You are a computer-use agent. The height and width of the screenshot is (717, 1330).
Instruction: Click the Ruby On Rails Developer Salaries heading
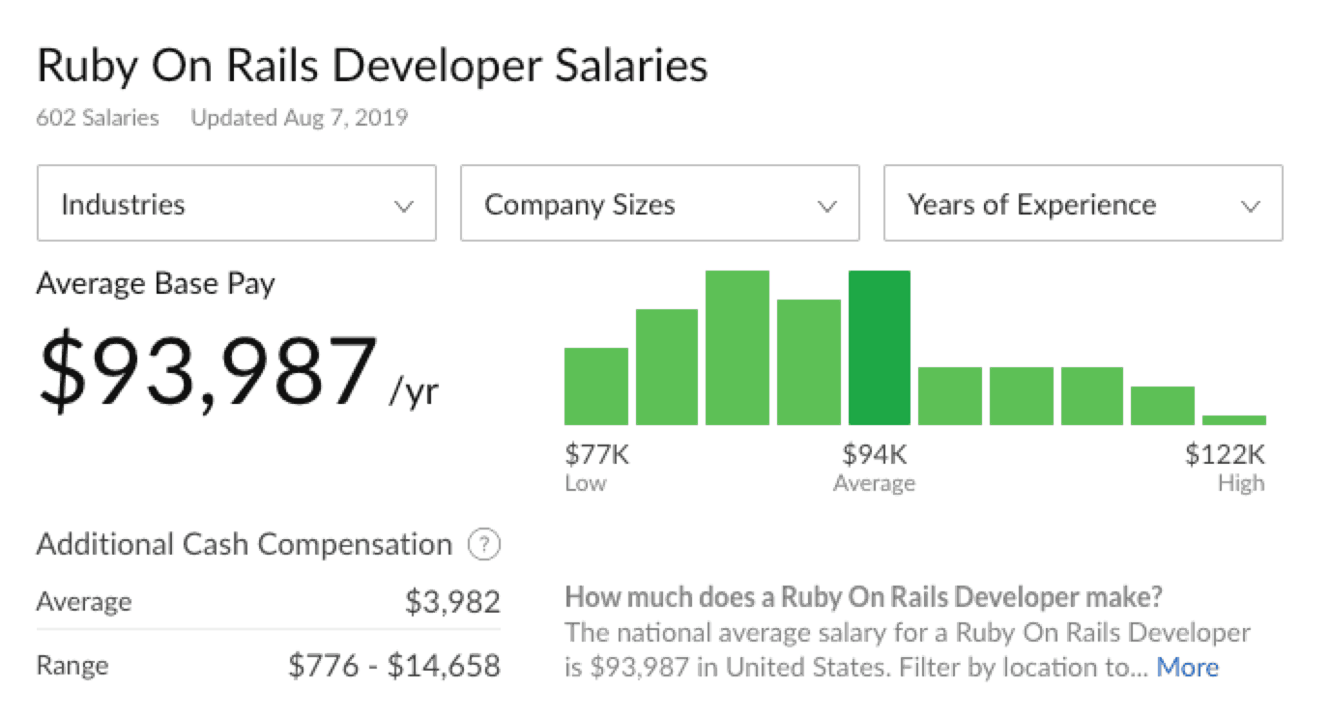point(372,65)
